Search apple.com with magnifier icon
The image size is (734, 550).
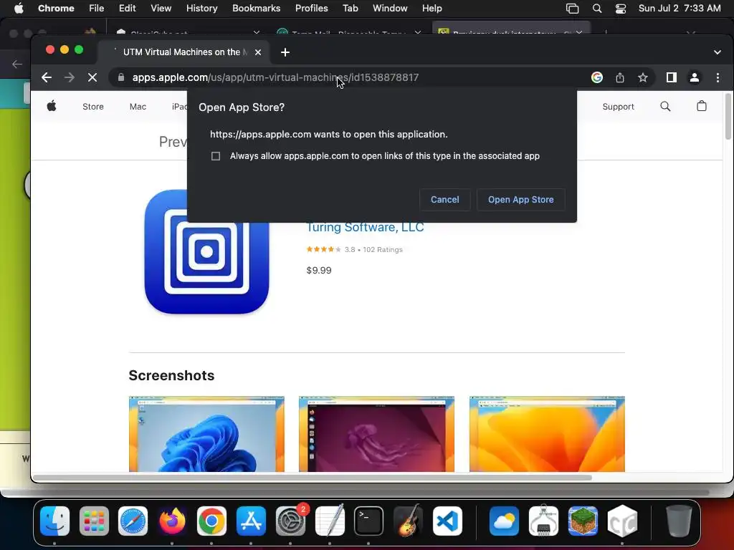[665, 107]
